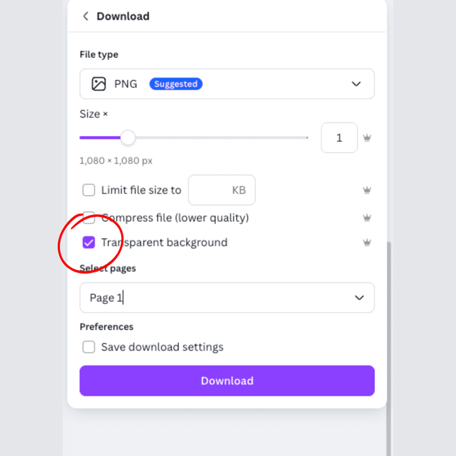Click the Page 1 selection box
456x456 pixels.
[218, 297]
